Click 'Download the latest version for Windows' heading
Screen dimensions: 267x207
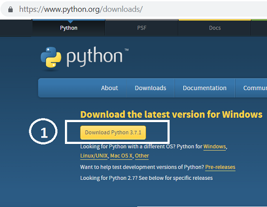click(172, 114)
